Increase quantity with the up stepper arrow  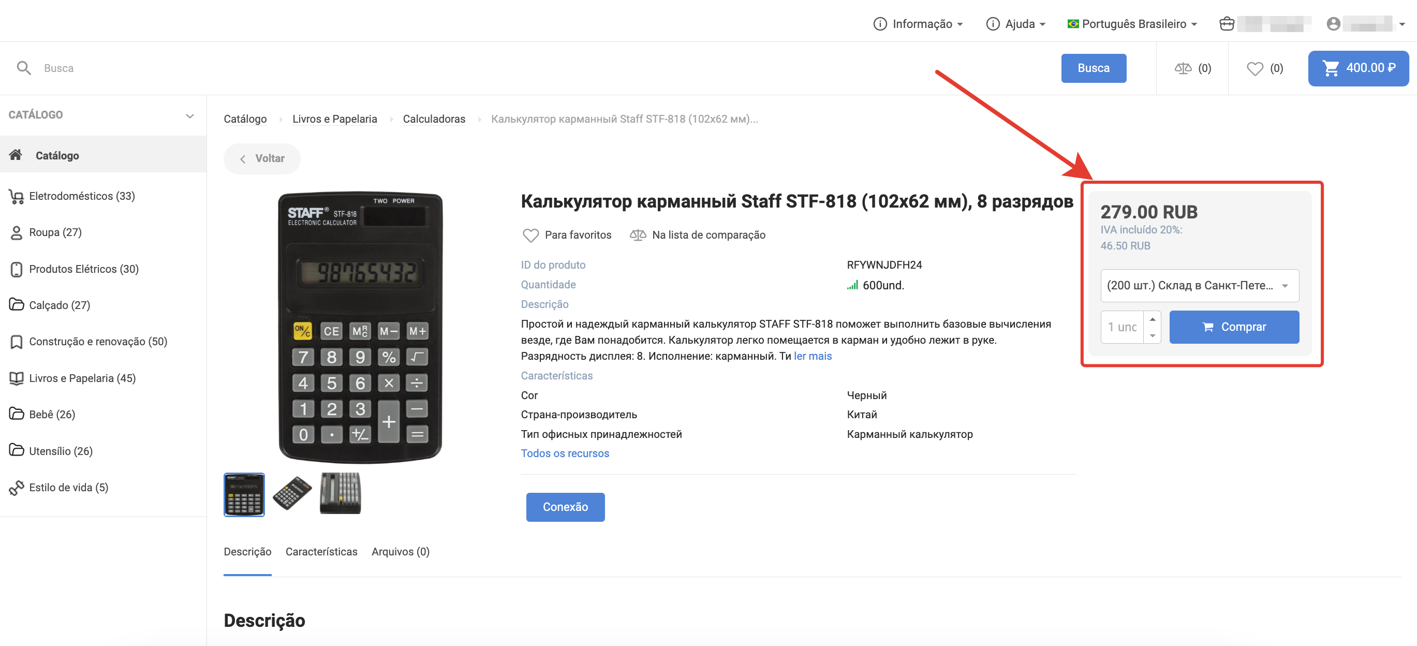(1152, 320)
